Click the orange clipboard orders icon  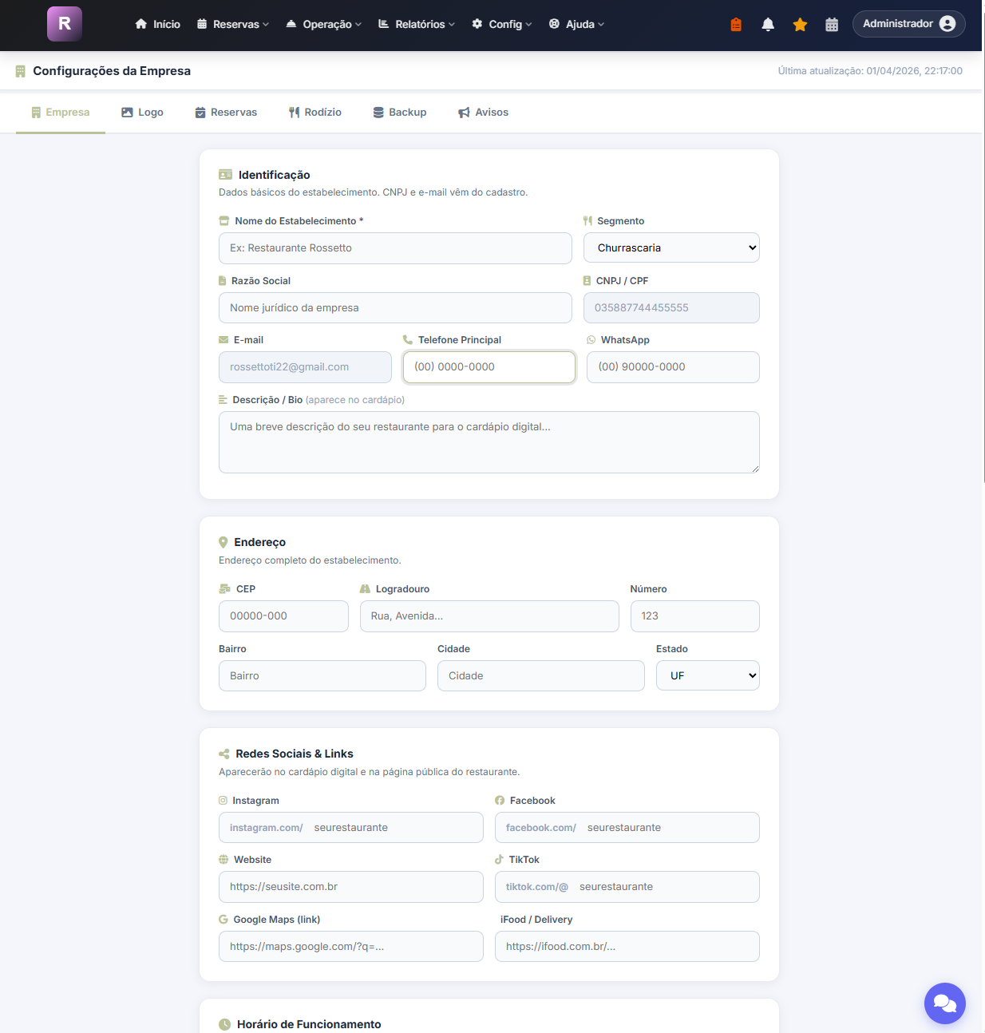point(735,24)
